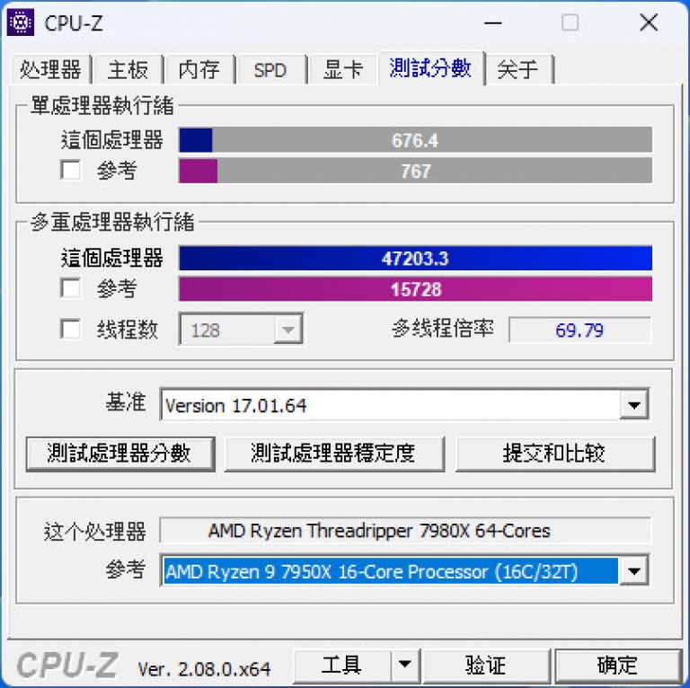Image resolution: width=690 pixels, height=688 pixels.
Task: Click the 多线程倍率 69.79 field
Action: point(579,330)
